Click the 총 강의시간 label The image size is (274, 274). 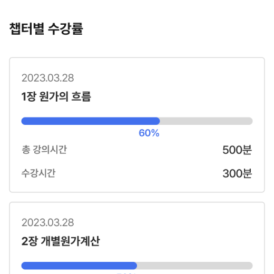tap(44, 150)
